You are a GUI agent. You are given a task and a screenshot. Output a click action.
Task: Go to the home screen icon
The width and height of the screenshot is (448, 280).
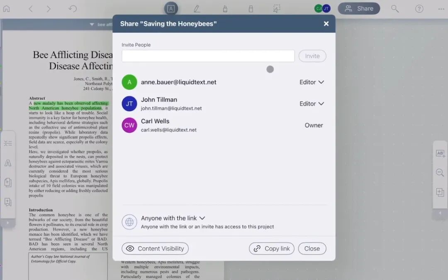pos(6,9)
